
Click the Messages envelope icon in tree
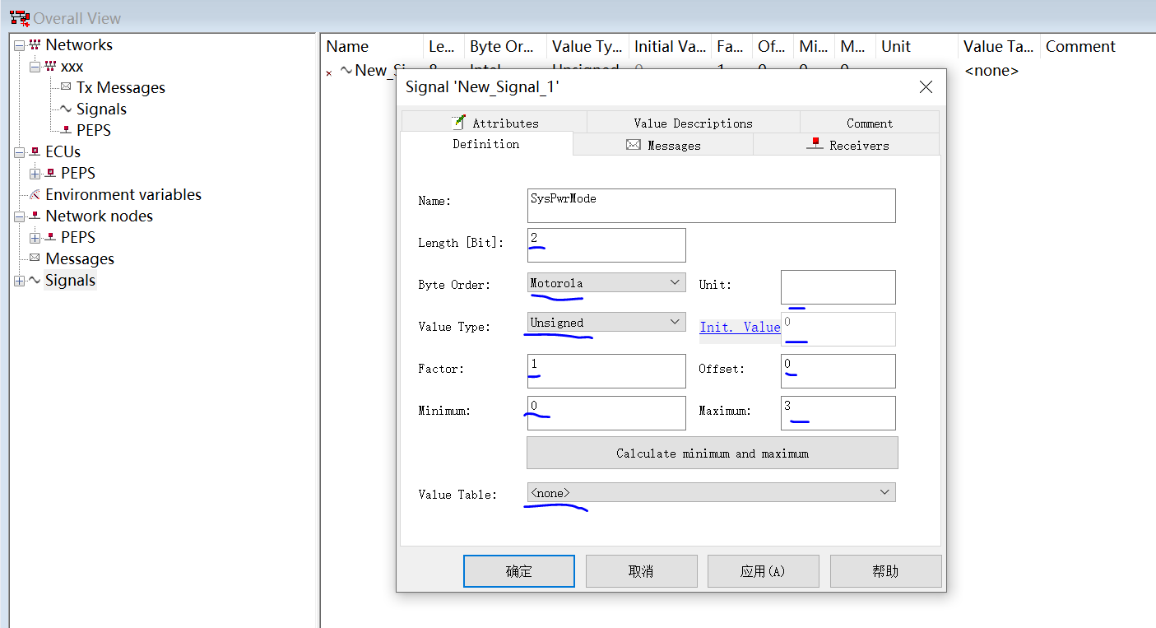click(35, 258)
